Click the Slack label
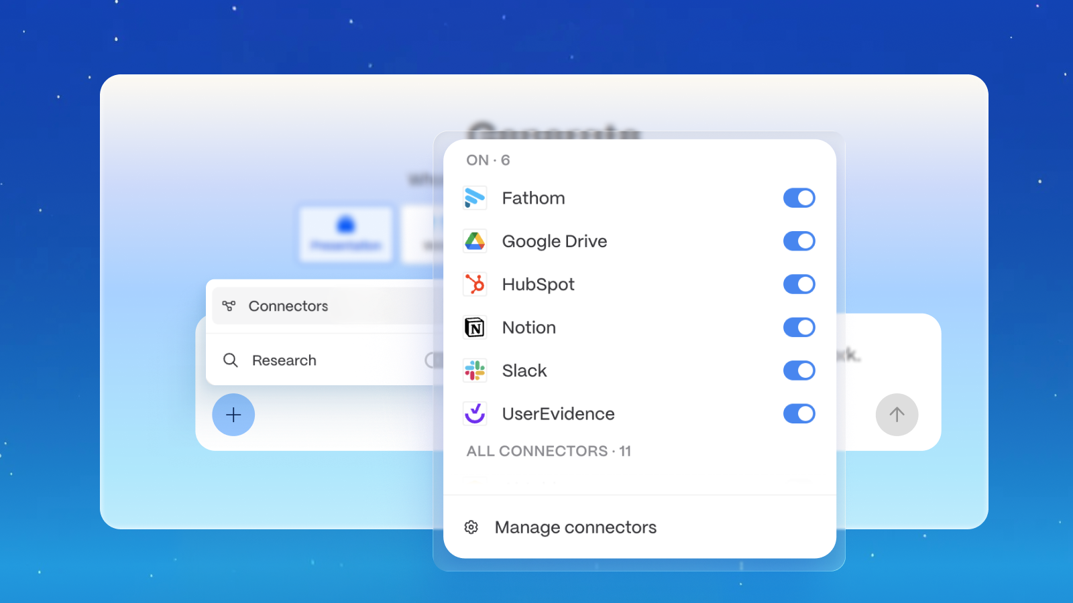Image resolution: width=1073 pixels, height=603 pixels. coord(524,371)
